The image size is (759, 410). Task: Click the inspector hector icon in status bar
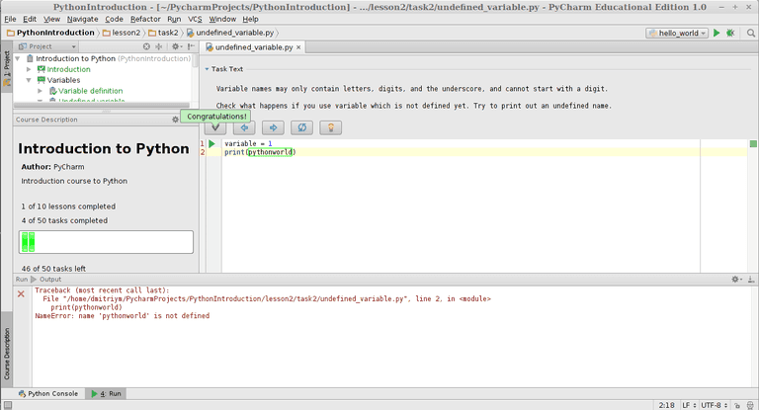[x=750, y=405]
